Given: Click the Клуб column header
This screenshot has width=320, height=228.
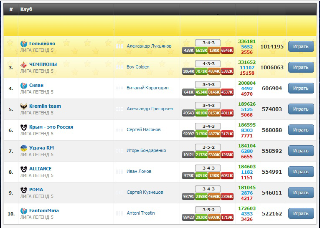Looking at the screenshot, I should click(x=26, y=9).
